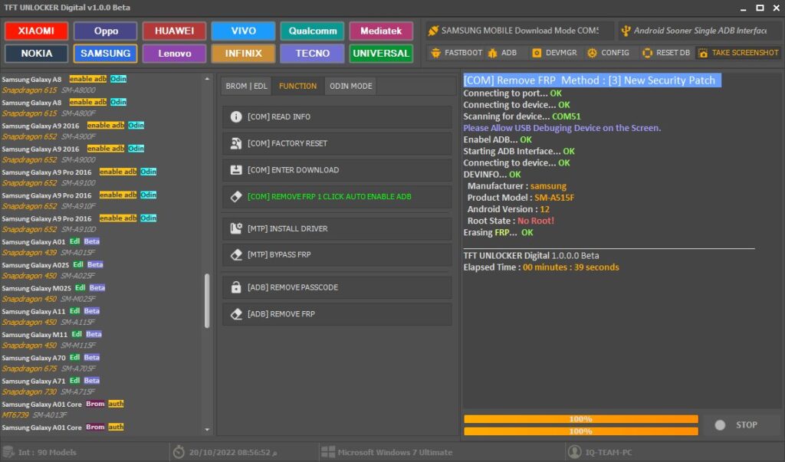Click the factory reset user icon
Screen dimensions: 785x462
(x=236, y=143)
